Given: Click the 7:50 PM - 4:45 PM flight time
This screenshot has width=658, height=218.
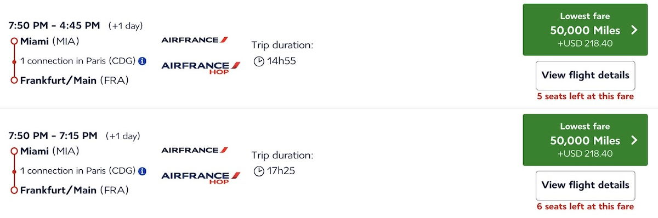Looking at the screenshot, I should (x=55, y=26).
